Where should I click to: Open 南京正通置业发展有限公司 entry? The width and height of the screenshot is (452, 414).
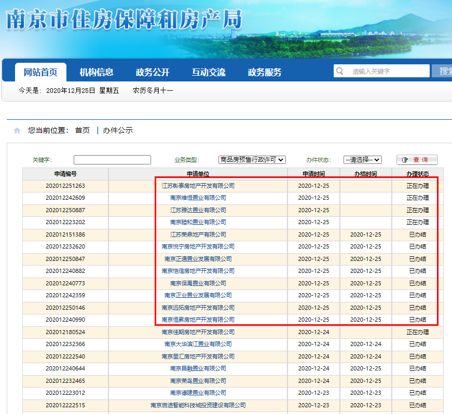pyautogui.click(x=198, y=259)
